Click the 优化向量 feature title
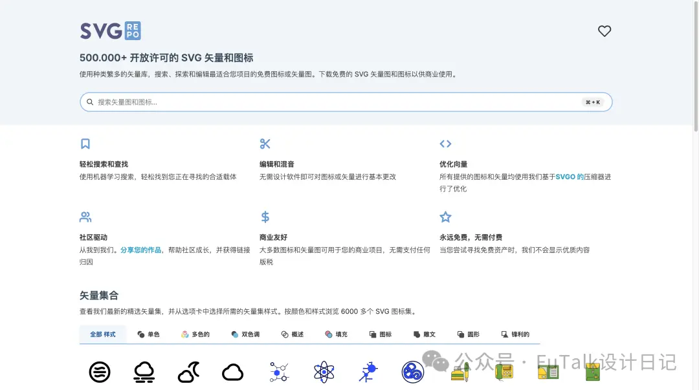Viewport: 699px width, 390px height. (453, 164)
